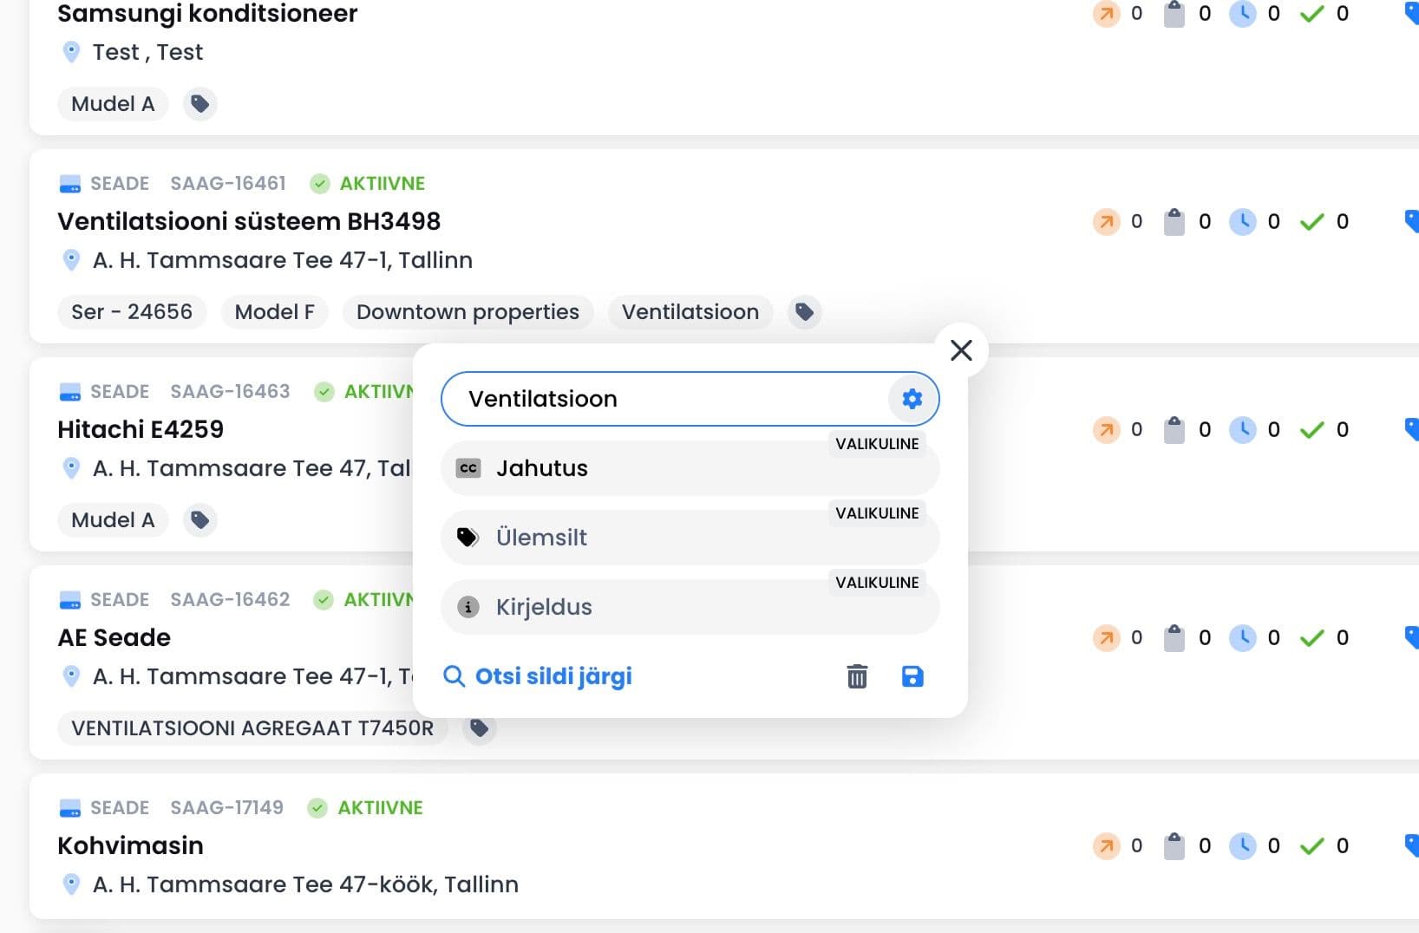Close the tag editor popup
The height and width of the screenshot is (933, 1419).
pyautogui.click(x=961, y=350)
